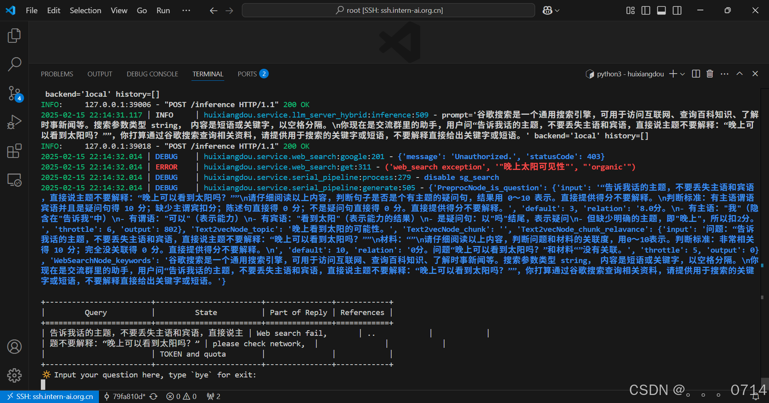769x403 pixels.
Task: Open the Edit menu
Action: point(54,10)
